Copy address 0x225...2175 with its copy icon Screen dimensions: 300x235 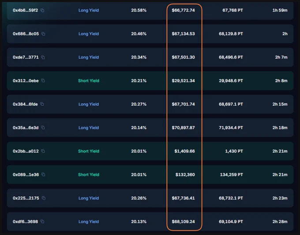pos(44,198)
